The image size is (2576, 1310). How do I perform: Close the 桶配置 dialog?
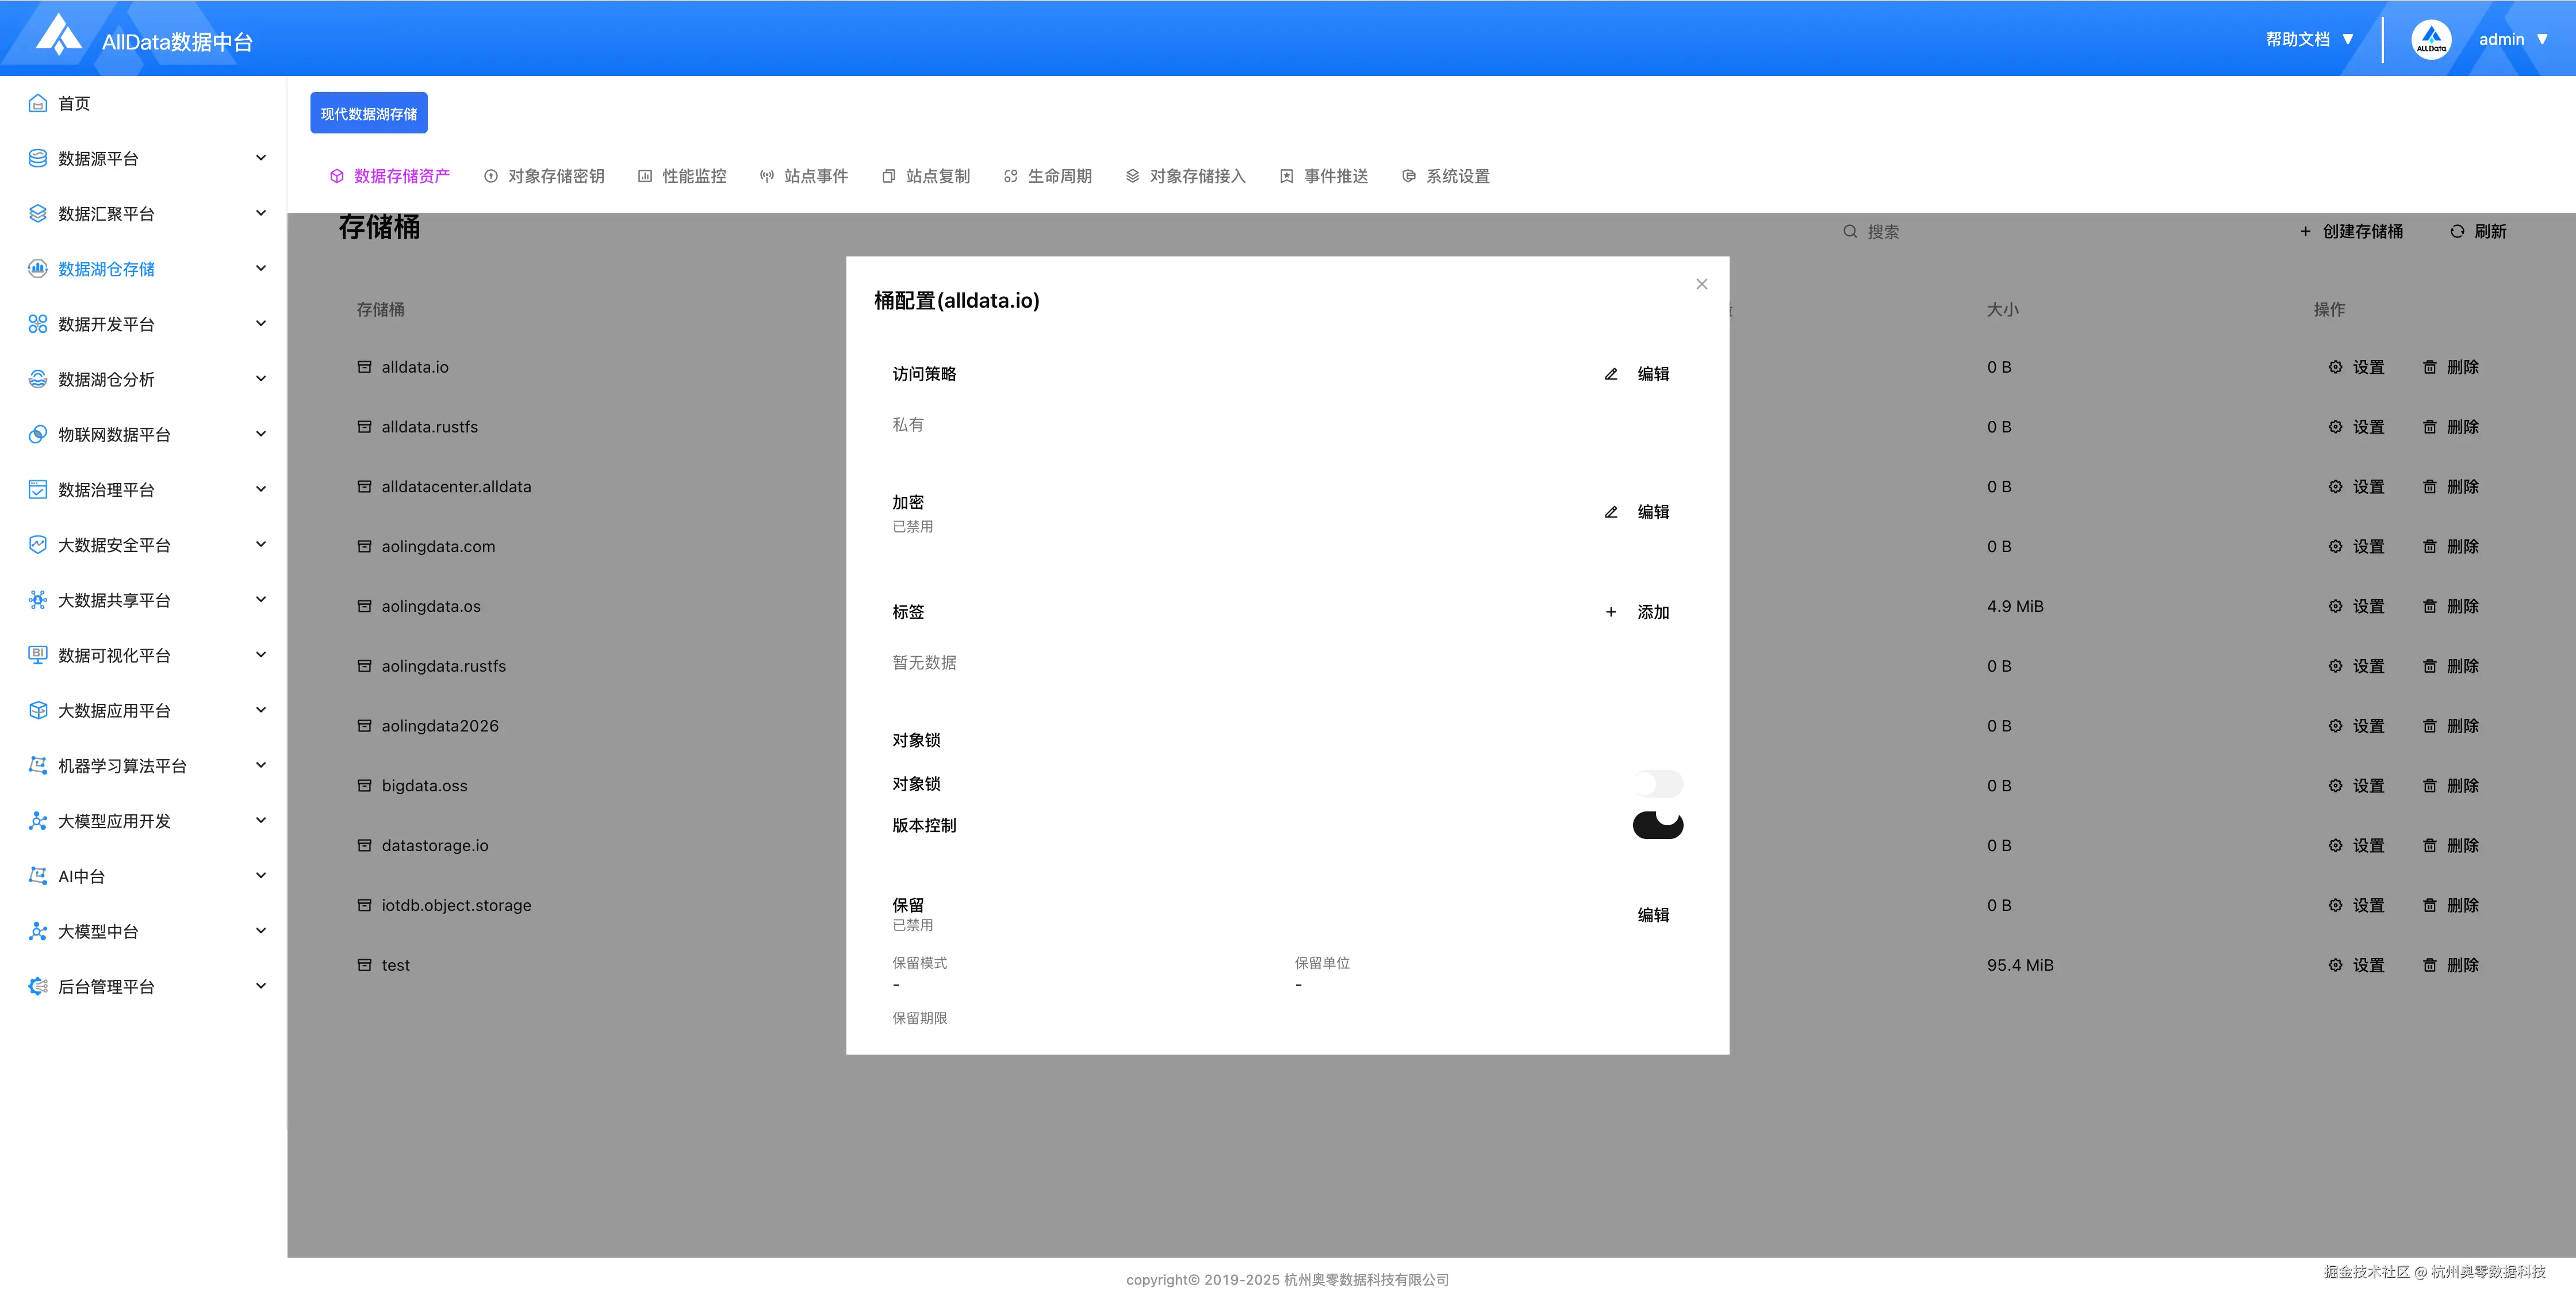tap(1701, 284)
